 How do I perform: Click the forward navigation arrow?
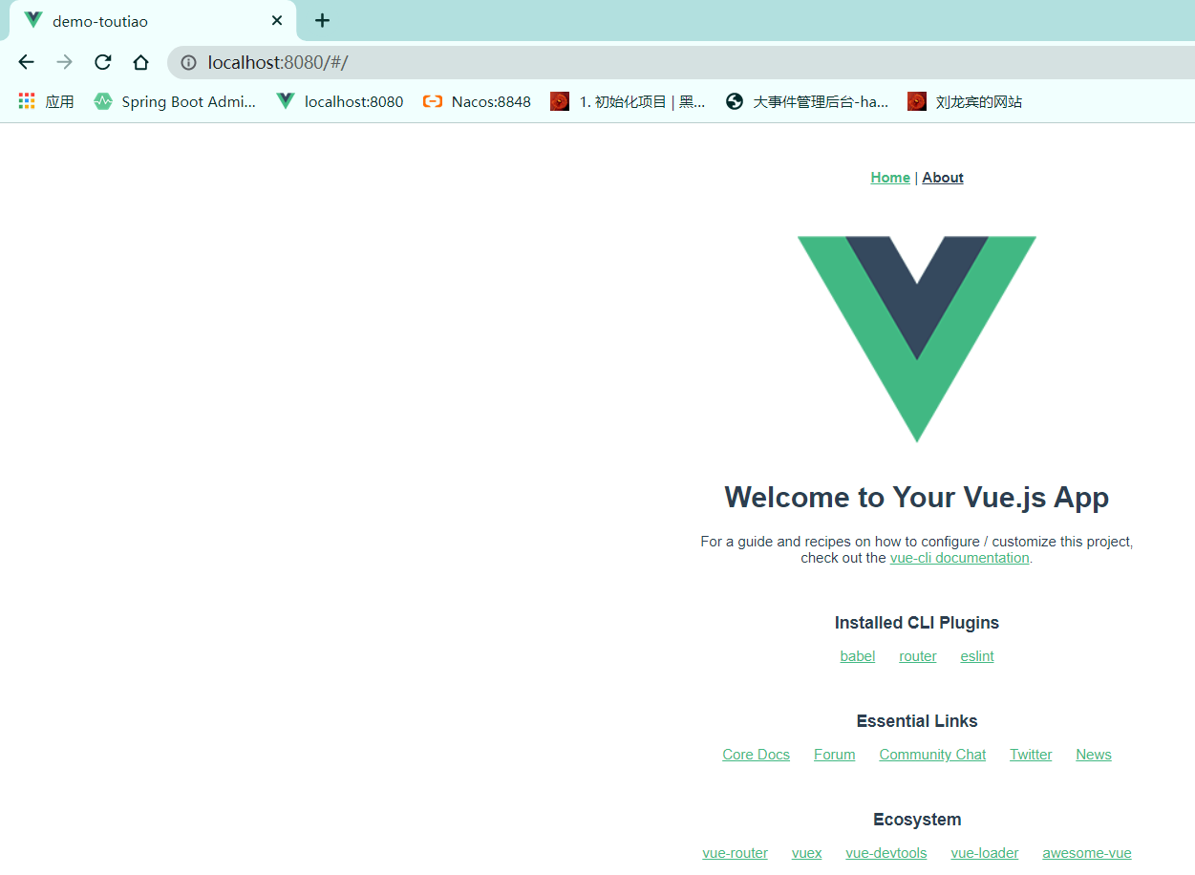[64, 62]
